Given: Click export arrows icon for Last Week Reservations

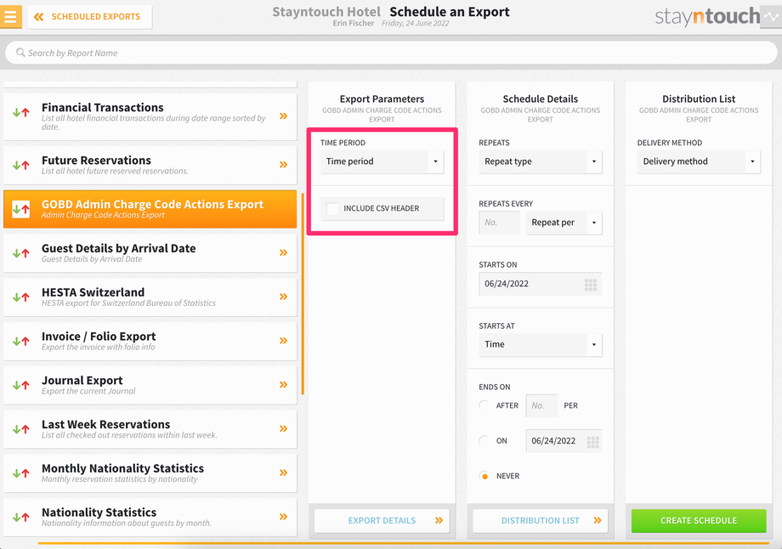Looking at the screenshot, I should [21, 429].
